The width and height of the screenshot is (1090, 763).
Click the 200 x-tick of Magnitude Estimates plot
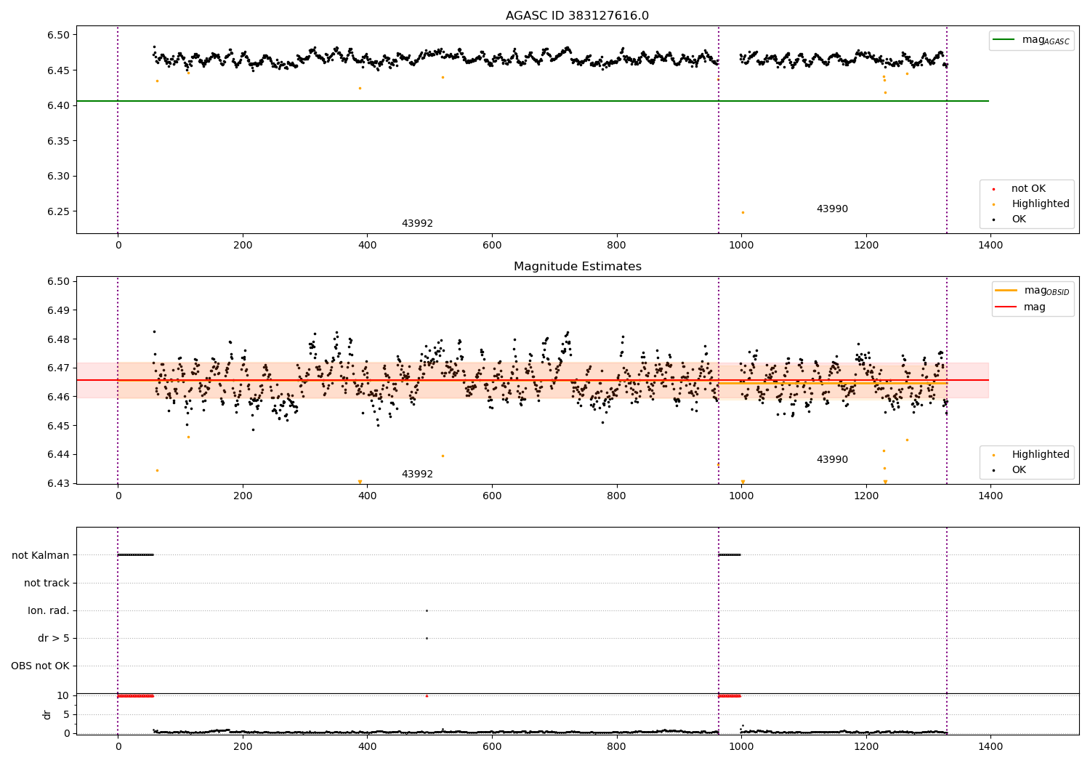tap(243, 496)
